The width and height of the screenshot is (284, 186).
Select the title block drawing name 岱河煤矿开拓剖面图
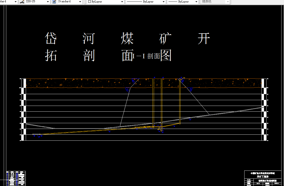point(267,181)
